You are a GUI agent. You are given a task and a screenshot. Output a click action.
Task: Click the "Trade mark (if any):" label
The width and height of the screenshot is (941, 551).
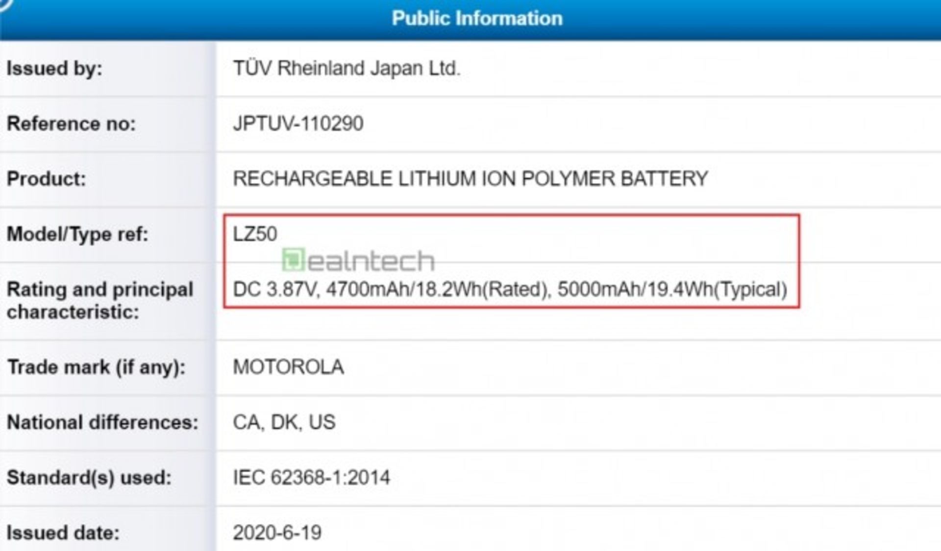coord(97,367)
